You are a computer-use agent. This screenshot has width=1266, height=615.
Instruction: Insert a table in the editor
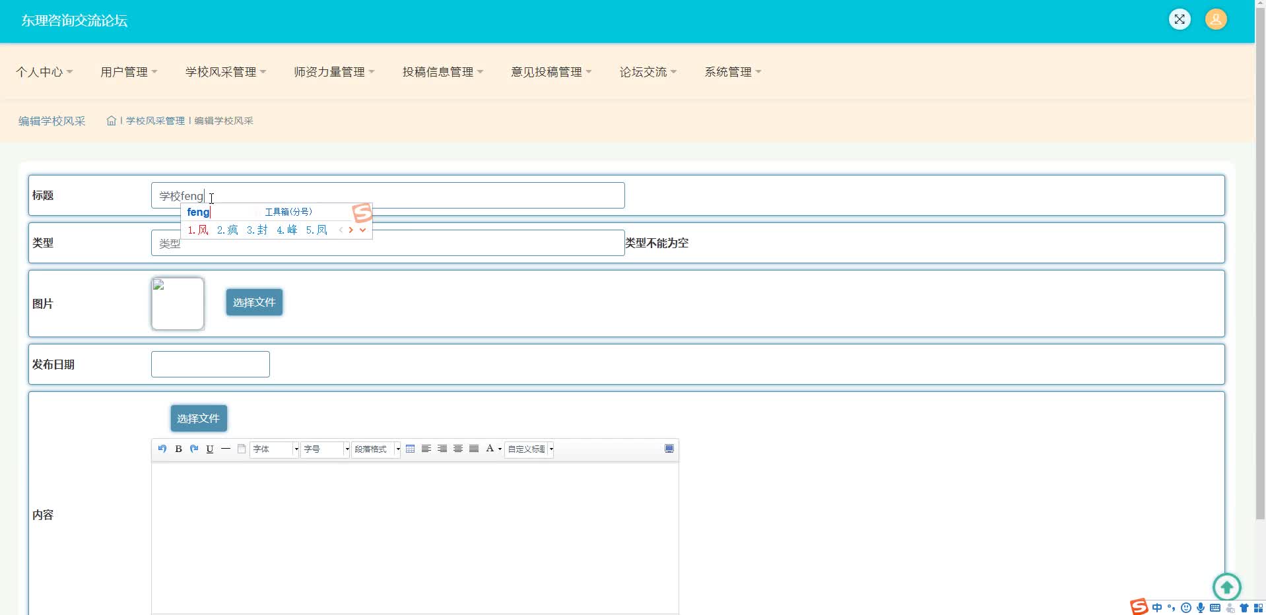click(411, 449)
